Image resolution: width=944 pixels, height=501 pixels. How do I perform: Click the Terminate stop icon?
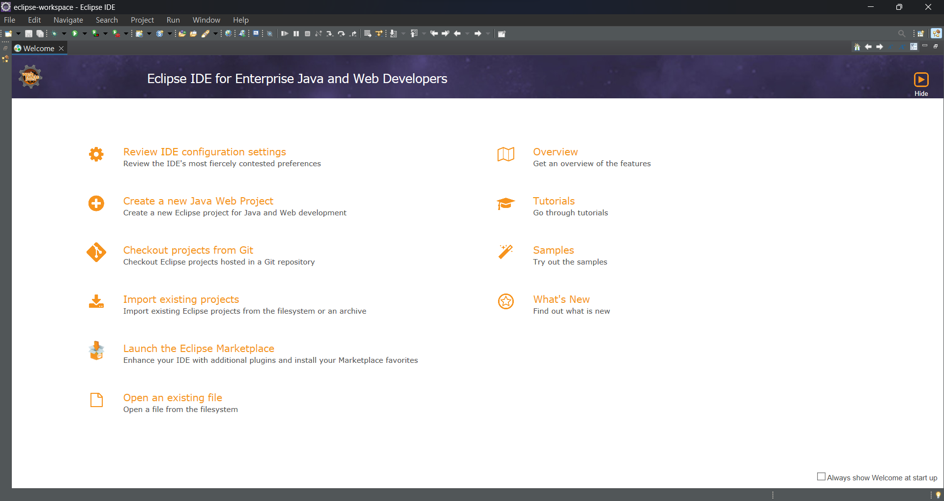coord(307,33)
